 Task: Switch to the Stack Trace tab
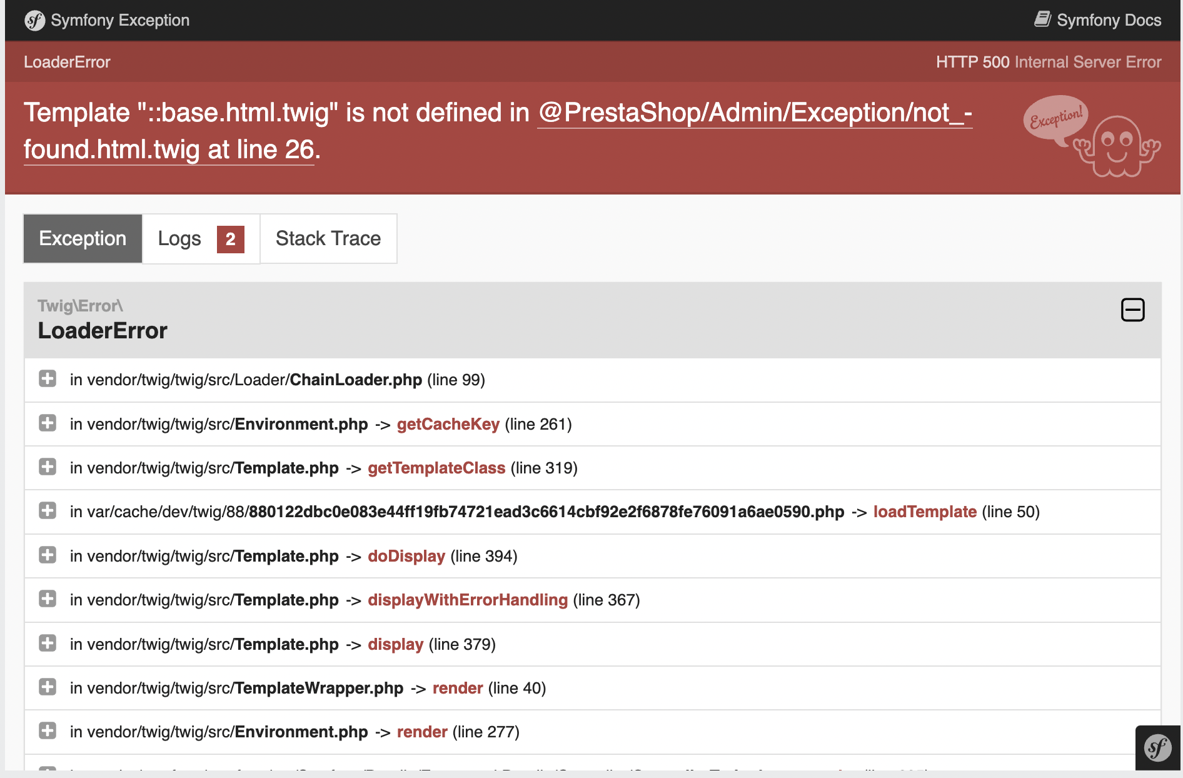tap(328, 239)
